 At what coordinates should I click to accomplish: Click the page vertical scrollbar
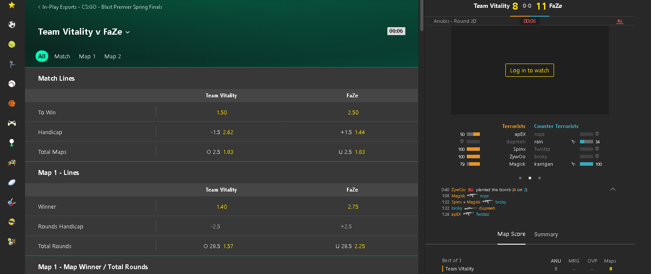pos(422,15)
